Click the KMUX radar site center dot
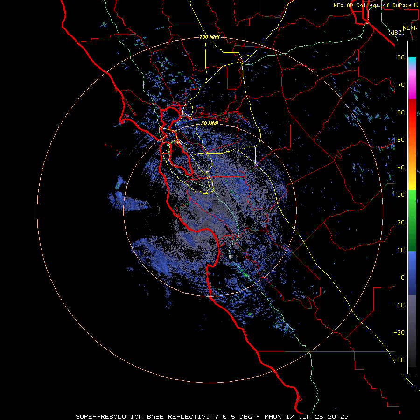420x420 pixels. (210, 210)
